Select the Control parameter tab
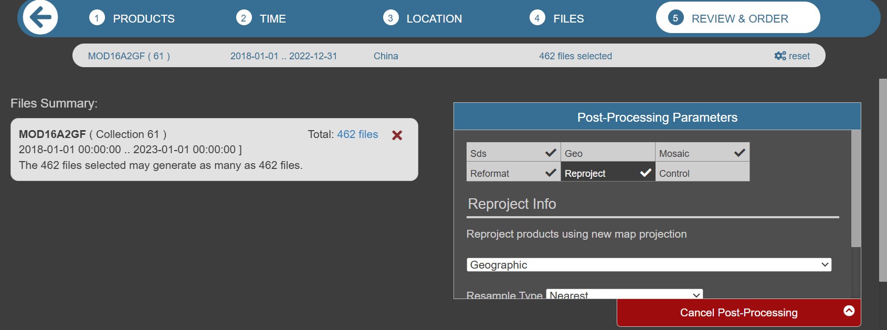The width and height of the screenshot is (887, 330). [702, 173]
